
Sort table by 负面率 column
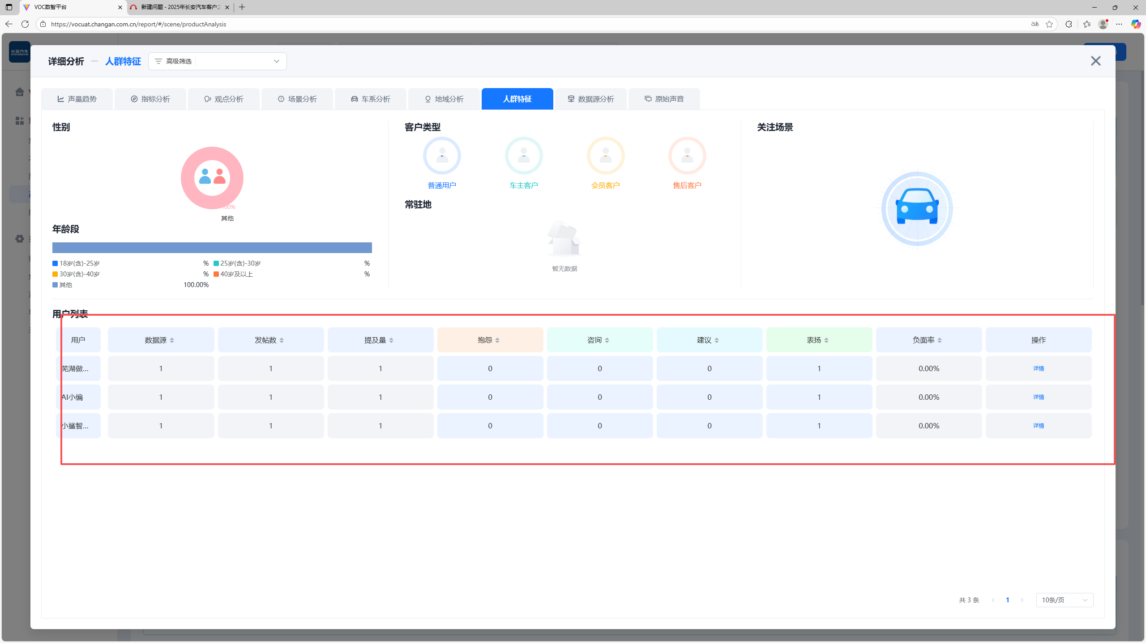pyautogui.click(x=940, y=340)
